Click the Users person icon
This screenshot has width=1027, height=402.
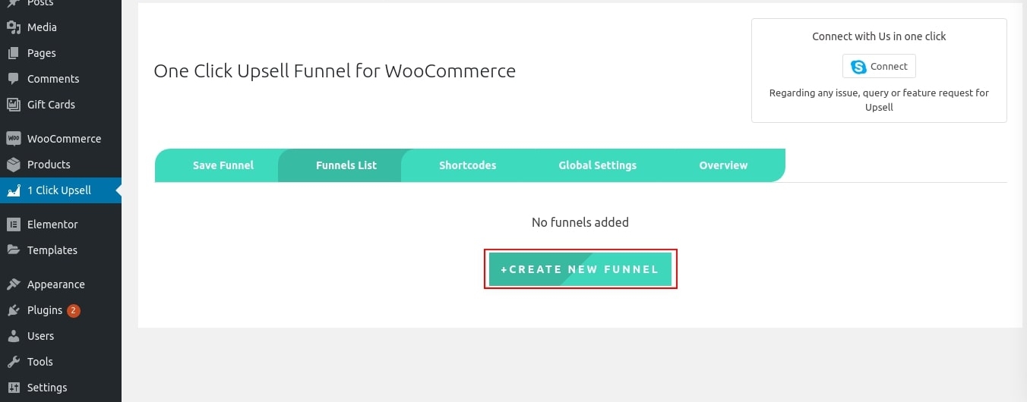[x=13, y=336]
